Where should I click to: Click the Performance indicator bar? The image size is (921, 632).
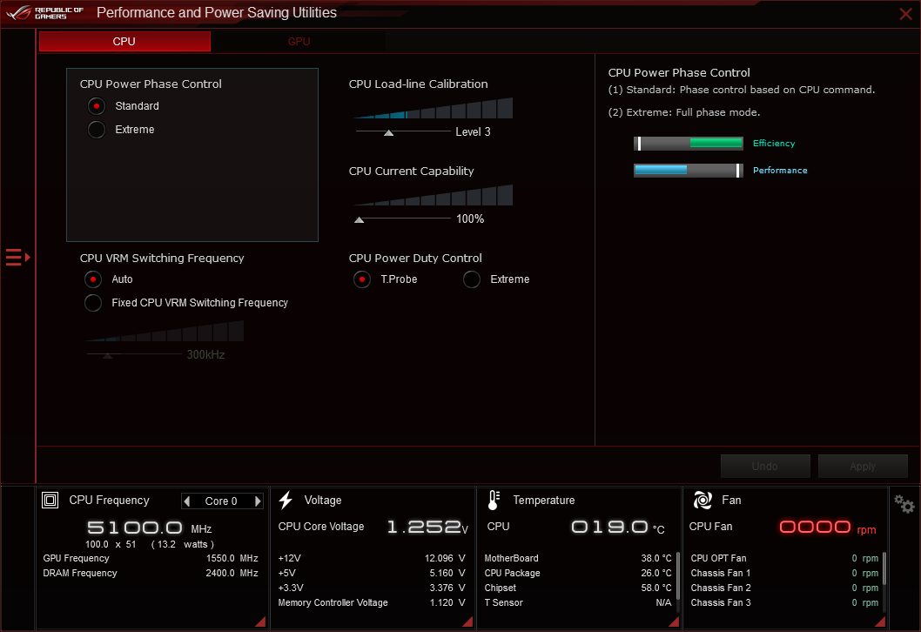[x=689, y=170]
